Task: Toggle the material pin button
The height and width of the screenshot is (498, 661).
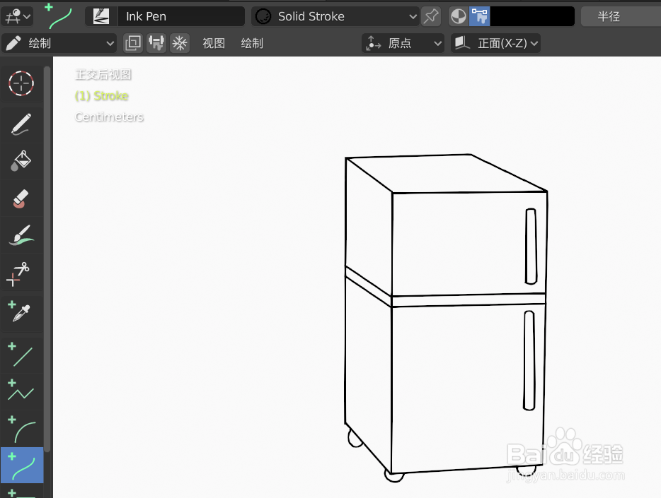Action: tap(431, 16)
